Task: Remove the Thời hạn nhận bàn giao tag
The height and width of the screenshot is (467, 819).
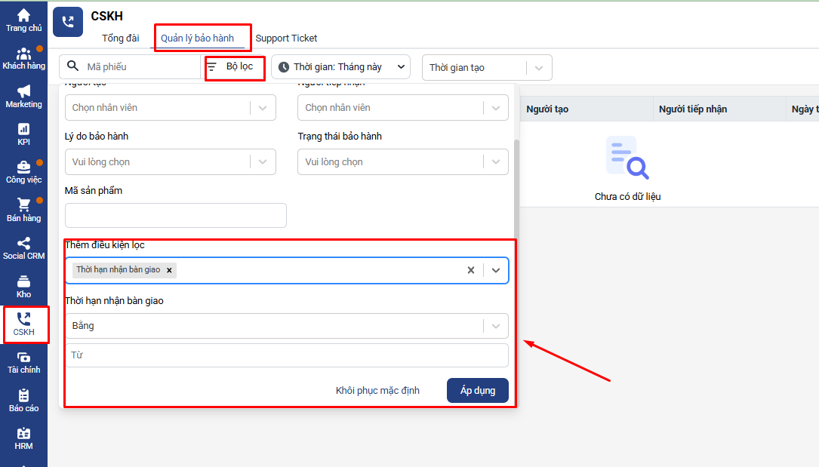Action: pyautogui.click(x=169, y=270)
